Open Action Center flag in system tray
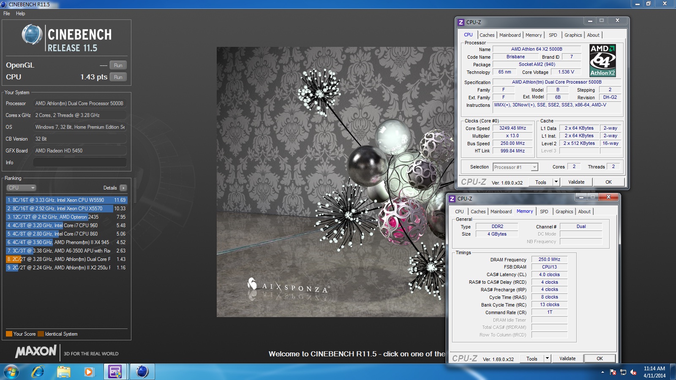 613,372
